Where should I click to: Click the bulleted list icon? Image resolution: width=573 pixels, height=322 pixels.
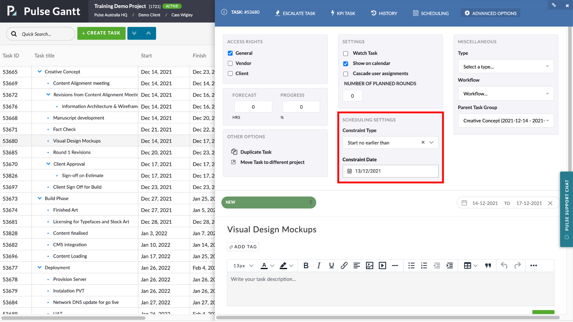point(411,266)
